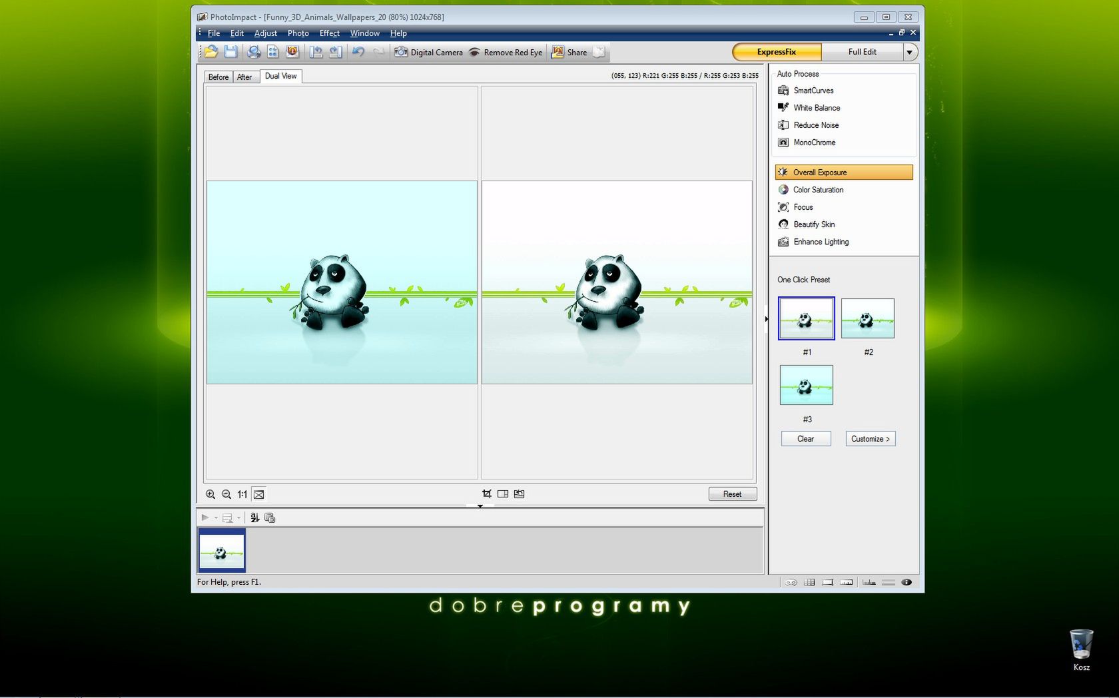
Task: Open a file with the folder icon
Action: 211,52
